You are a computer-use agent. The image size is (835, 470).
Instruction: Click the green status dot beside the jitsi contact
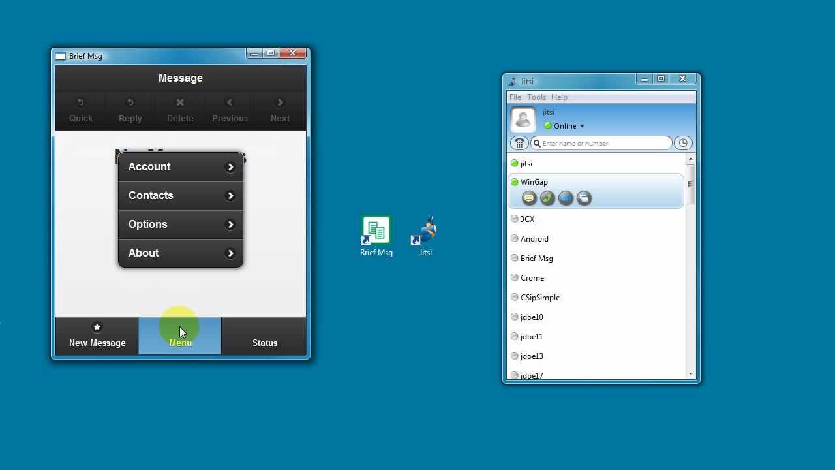click(515, 164)
